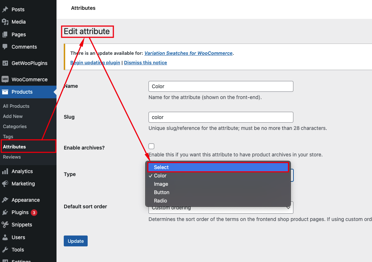Focus the Slug input field
372x262 pixels.
[x=221, y=117]
